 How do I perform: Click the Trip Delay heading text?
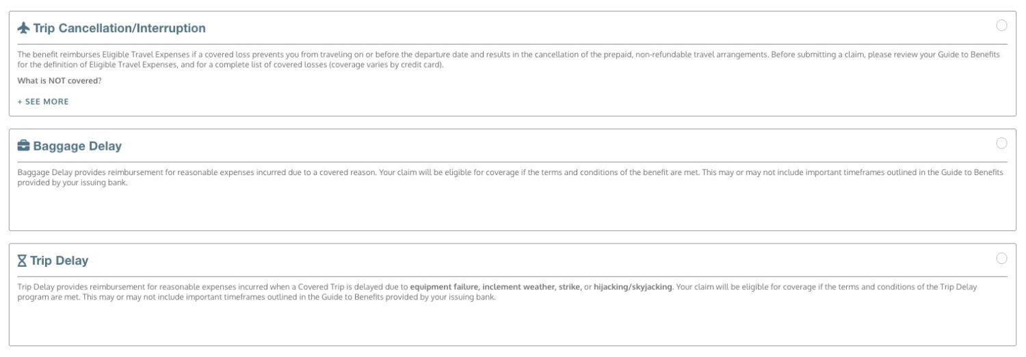59,261
